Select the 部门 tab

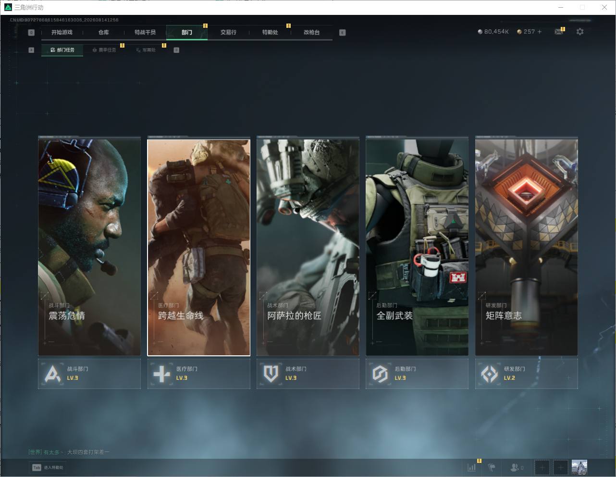(187, 32)
